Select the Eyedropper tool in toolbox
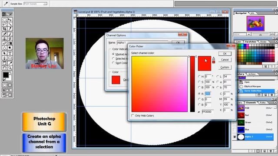 pos(10,63)
